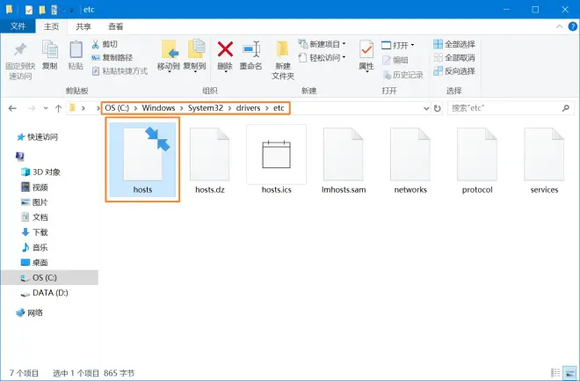
Task: Open the Easy access (轻松访问) dropdown
Action: pyautogui.click(x=323, y=58)
